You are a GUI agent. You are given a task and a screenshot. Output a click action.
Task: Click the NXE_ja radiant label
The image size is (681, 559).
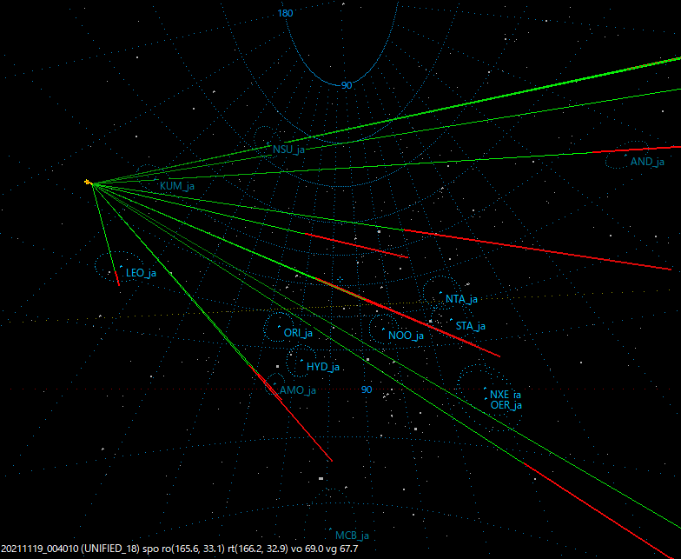pos(506,395)
